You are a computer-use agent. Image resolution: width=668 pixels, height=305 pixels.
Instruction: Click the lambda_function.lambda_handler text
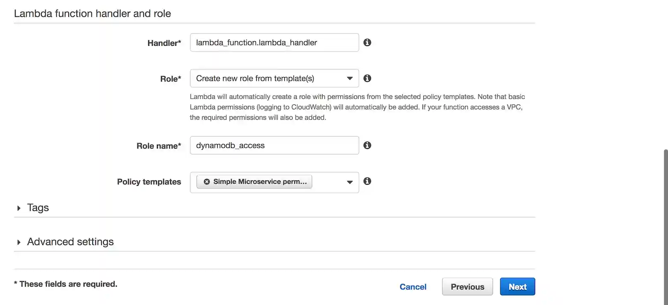point(257,42)
